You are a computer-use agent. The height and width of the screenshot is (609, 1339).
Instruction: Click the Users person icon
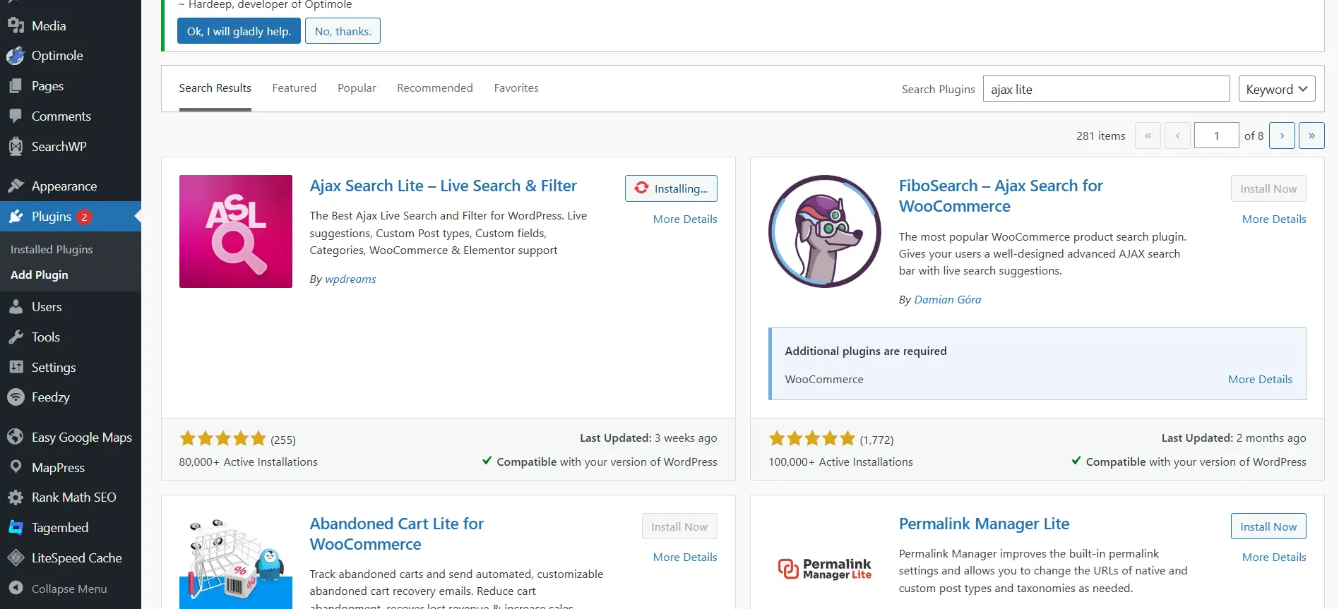(x=16, y=307)
